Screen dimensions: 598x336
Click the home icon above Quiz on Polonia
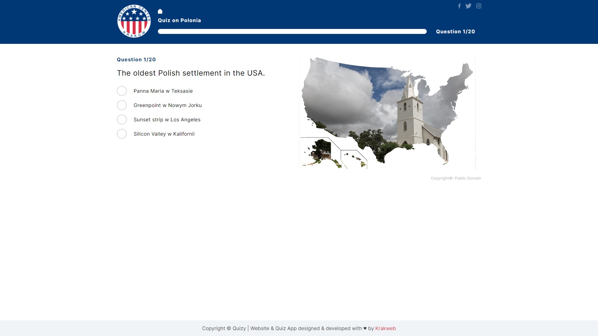click(160, 11)
